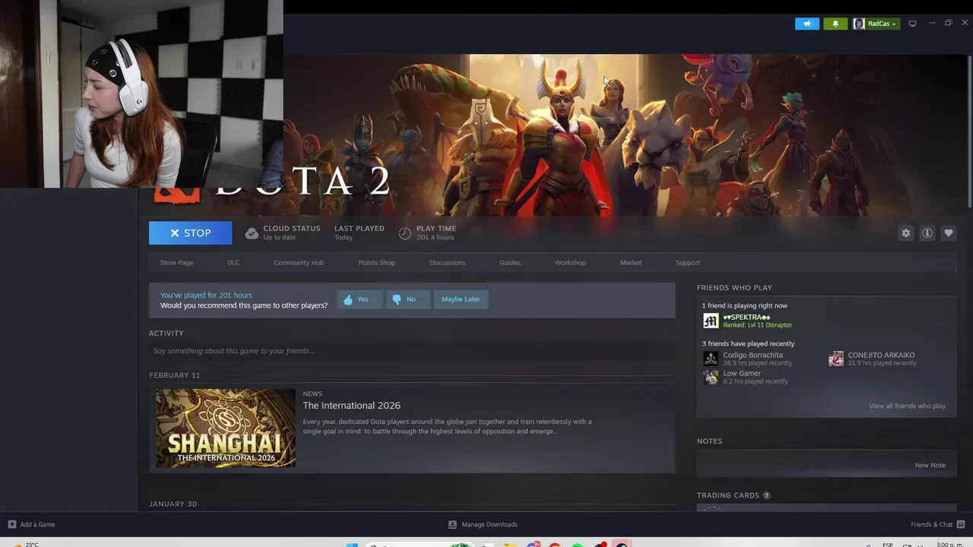Screen dimensions: 973x547
Task: Click the '6.2 hrs played recently' text
Action: (x=756, y=381)
